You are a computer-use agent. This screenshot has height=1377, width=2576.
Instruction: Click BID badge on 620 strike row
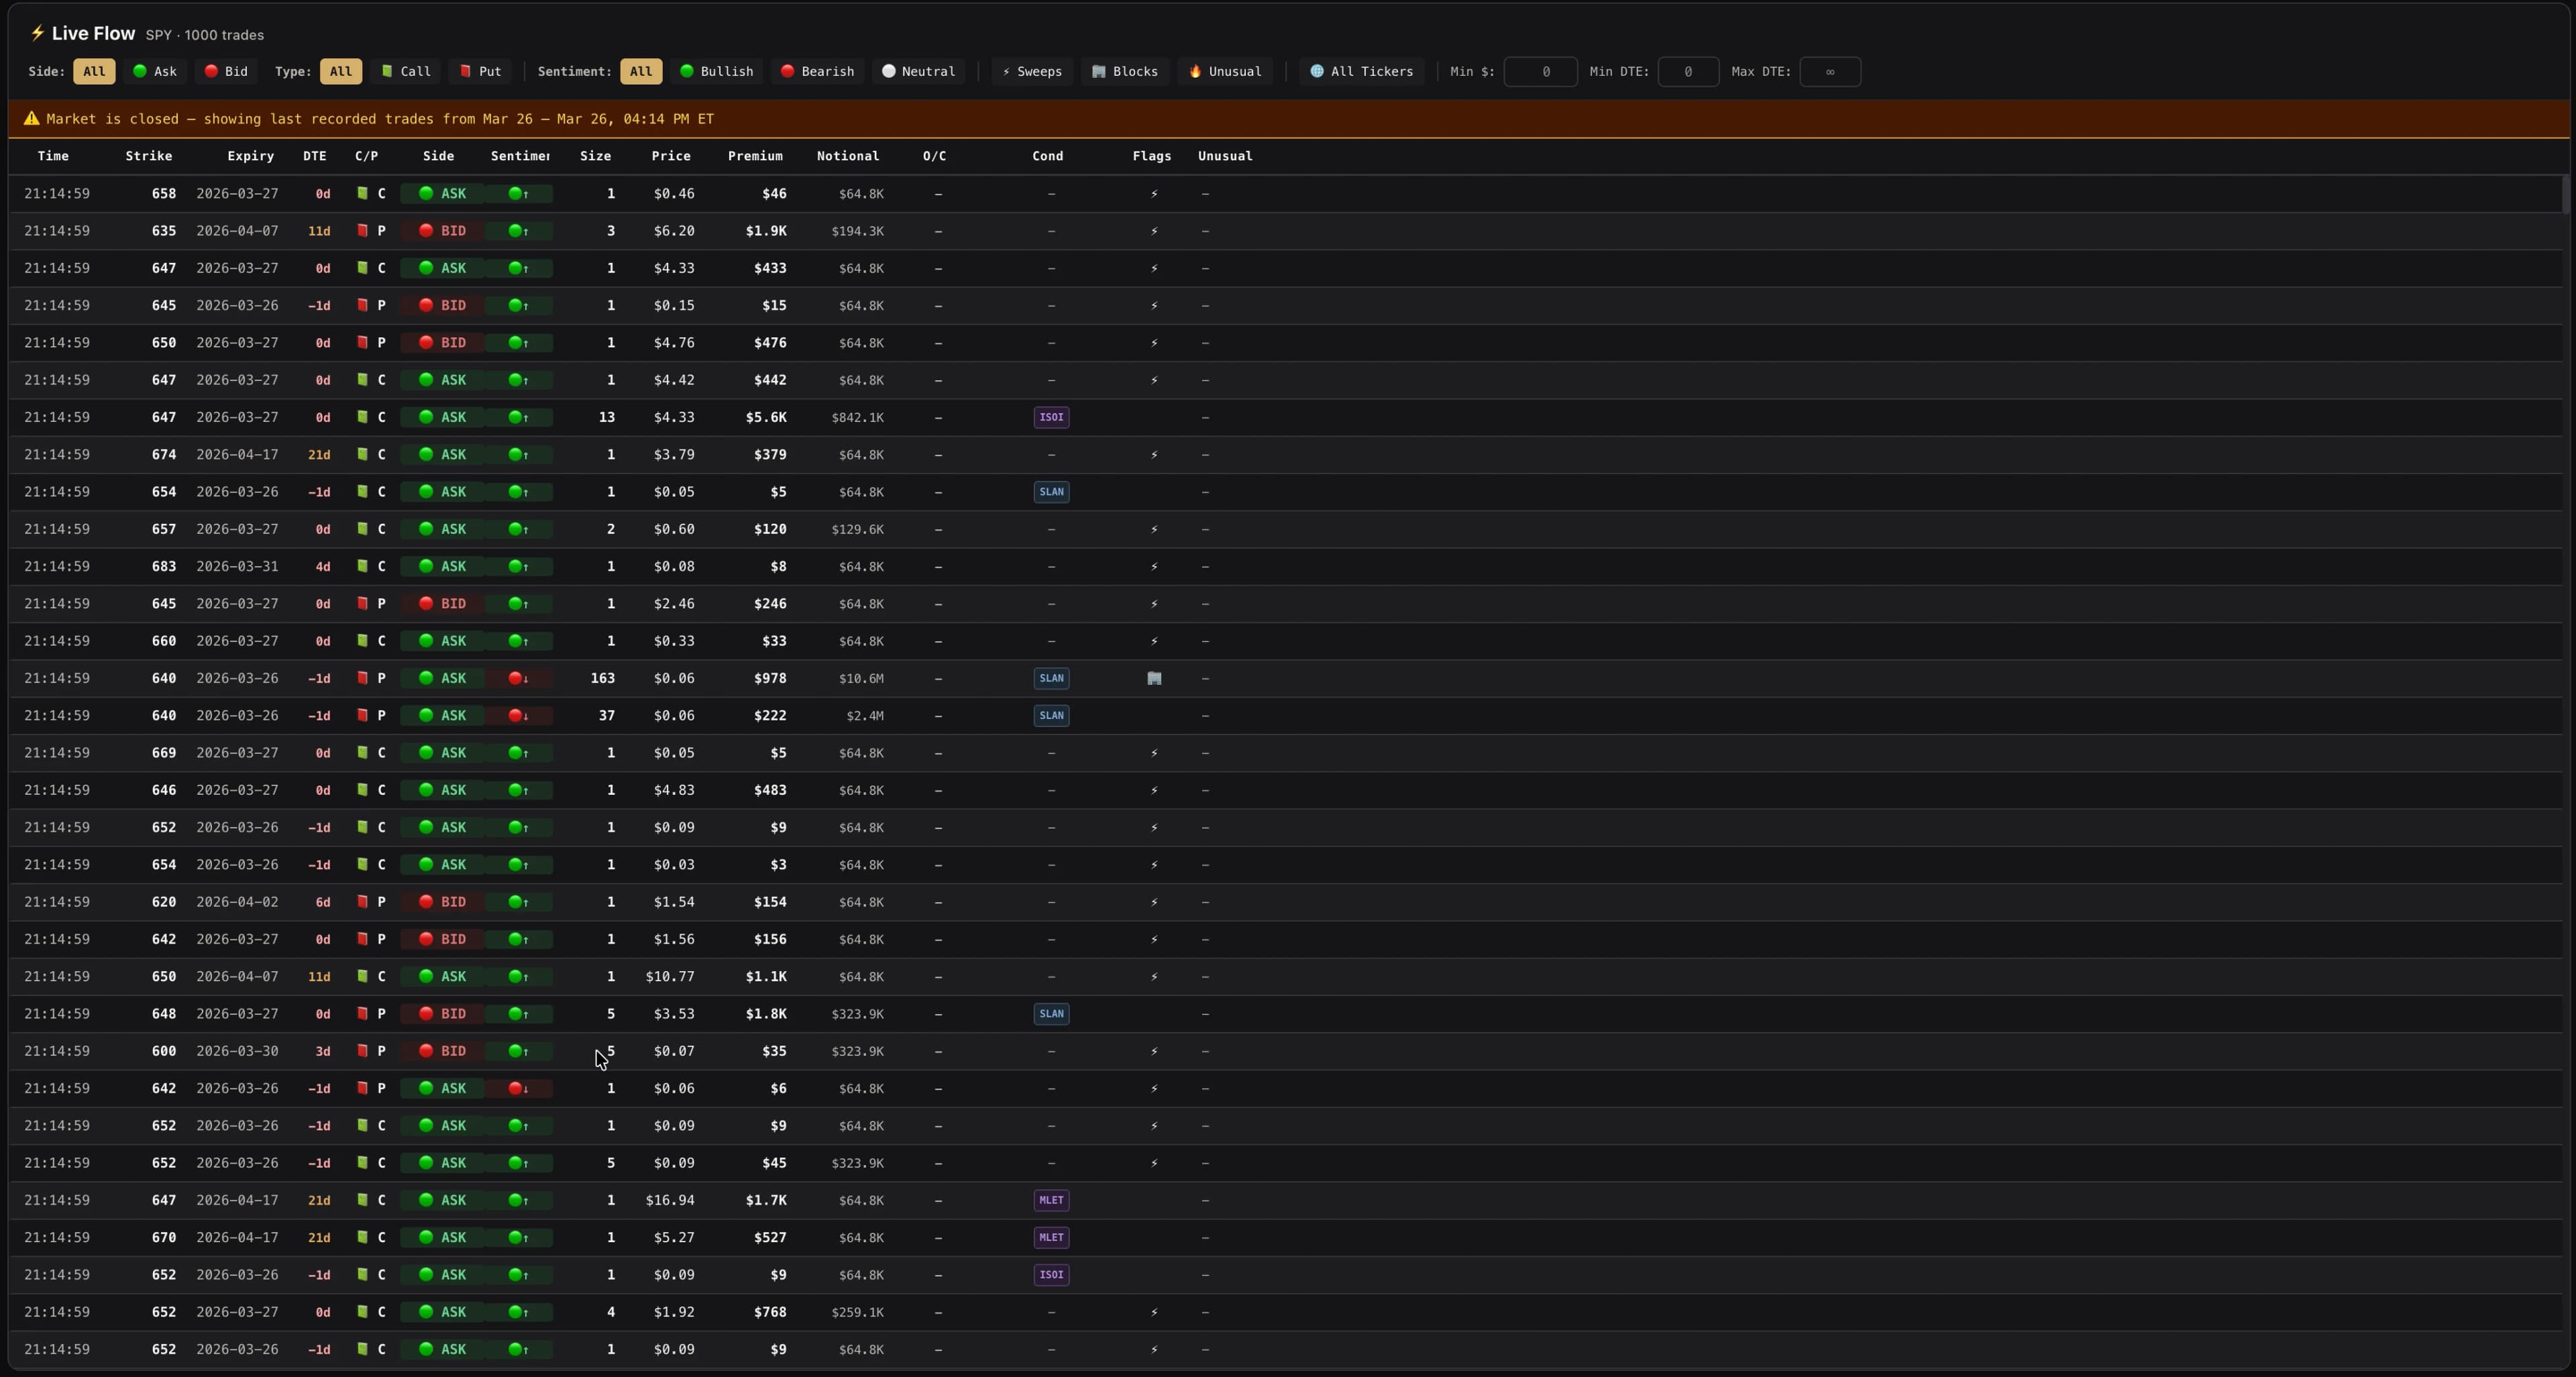[x=442, y=902]
